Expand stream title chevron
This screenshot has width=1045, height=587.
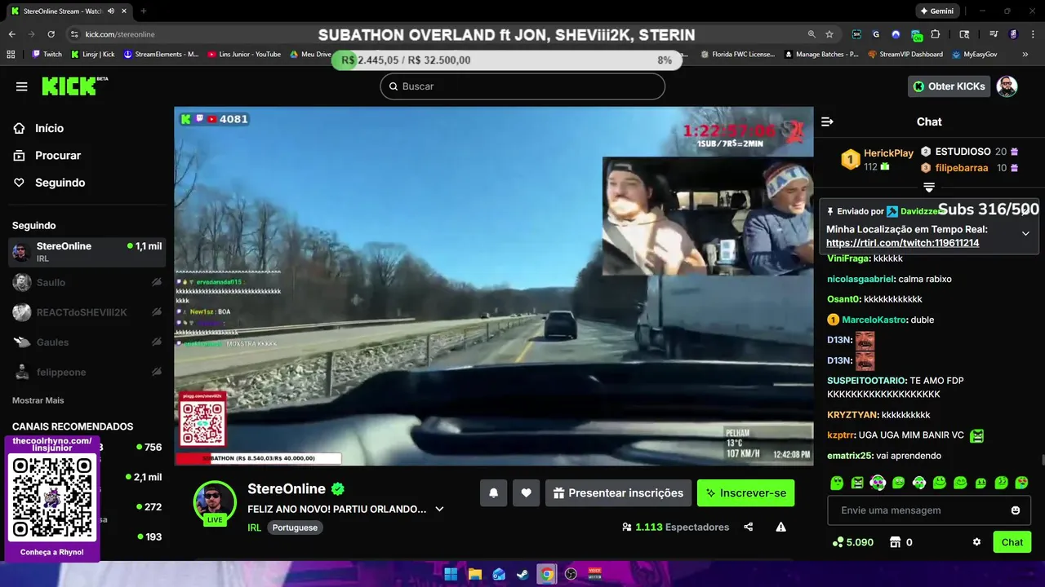(439, 509)
